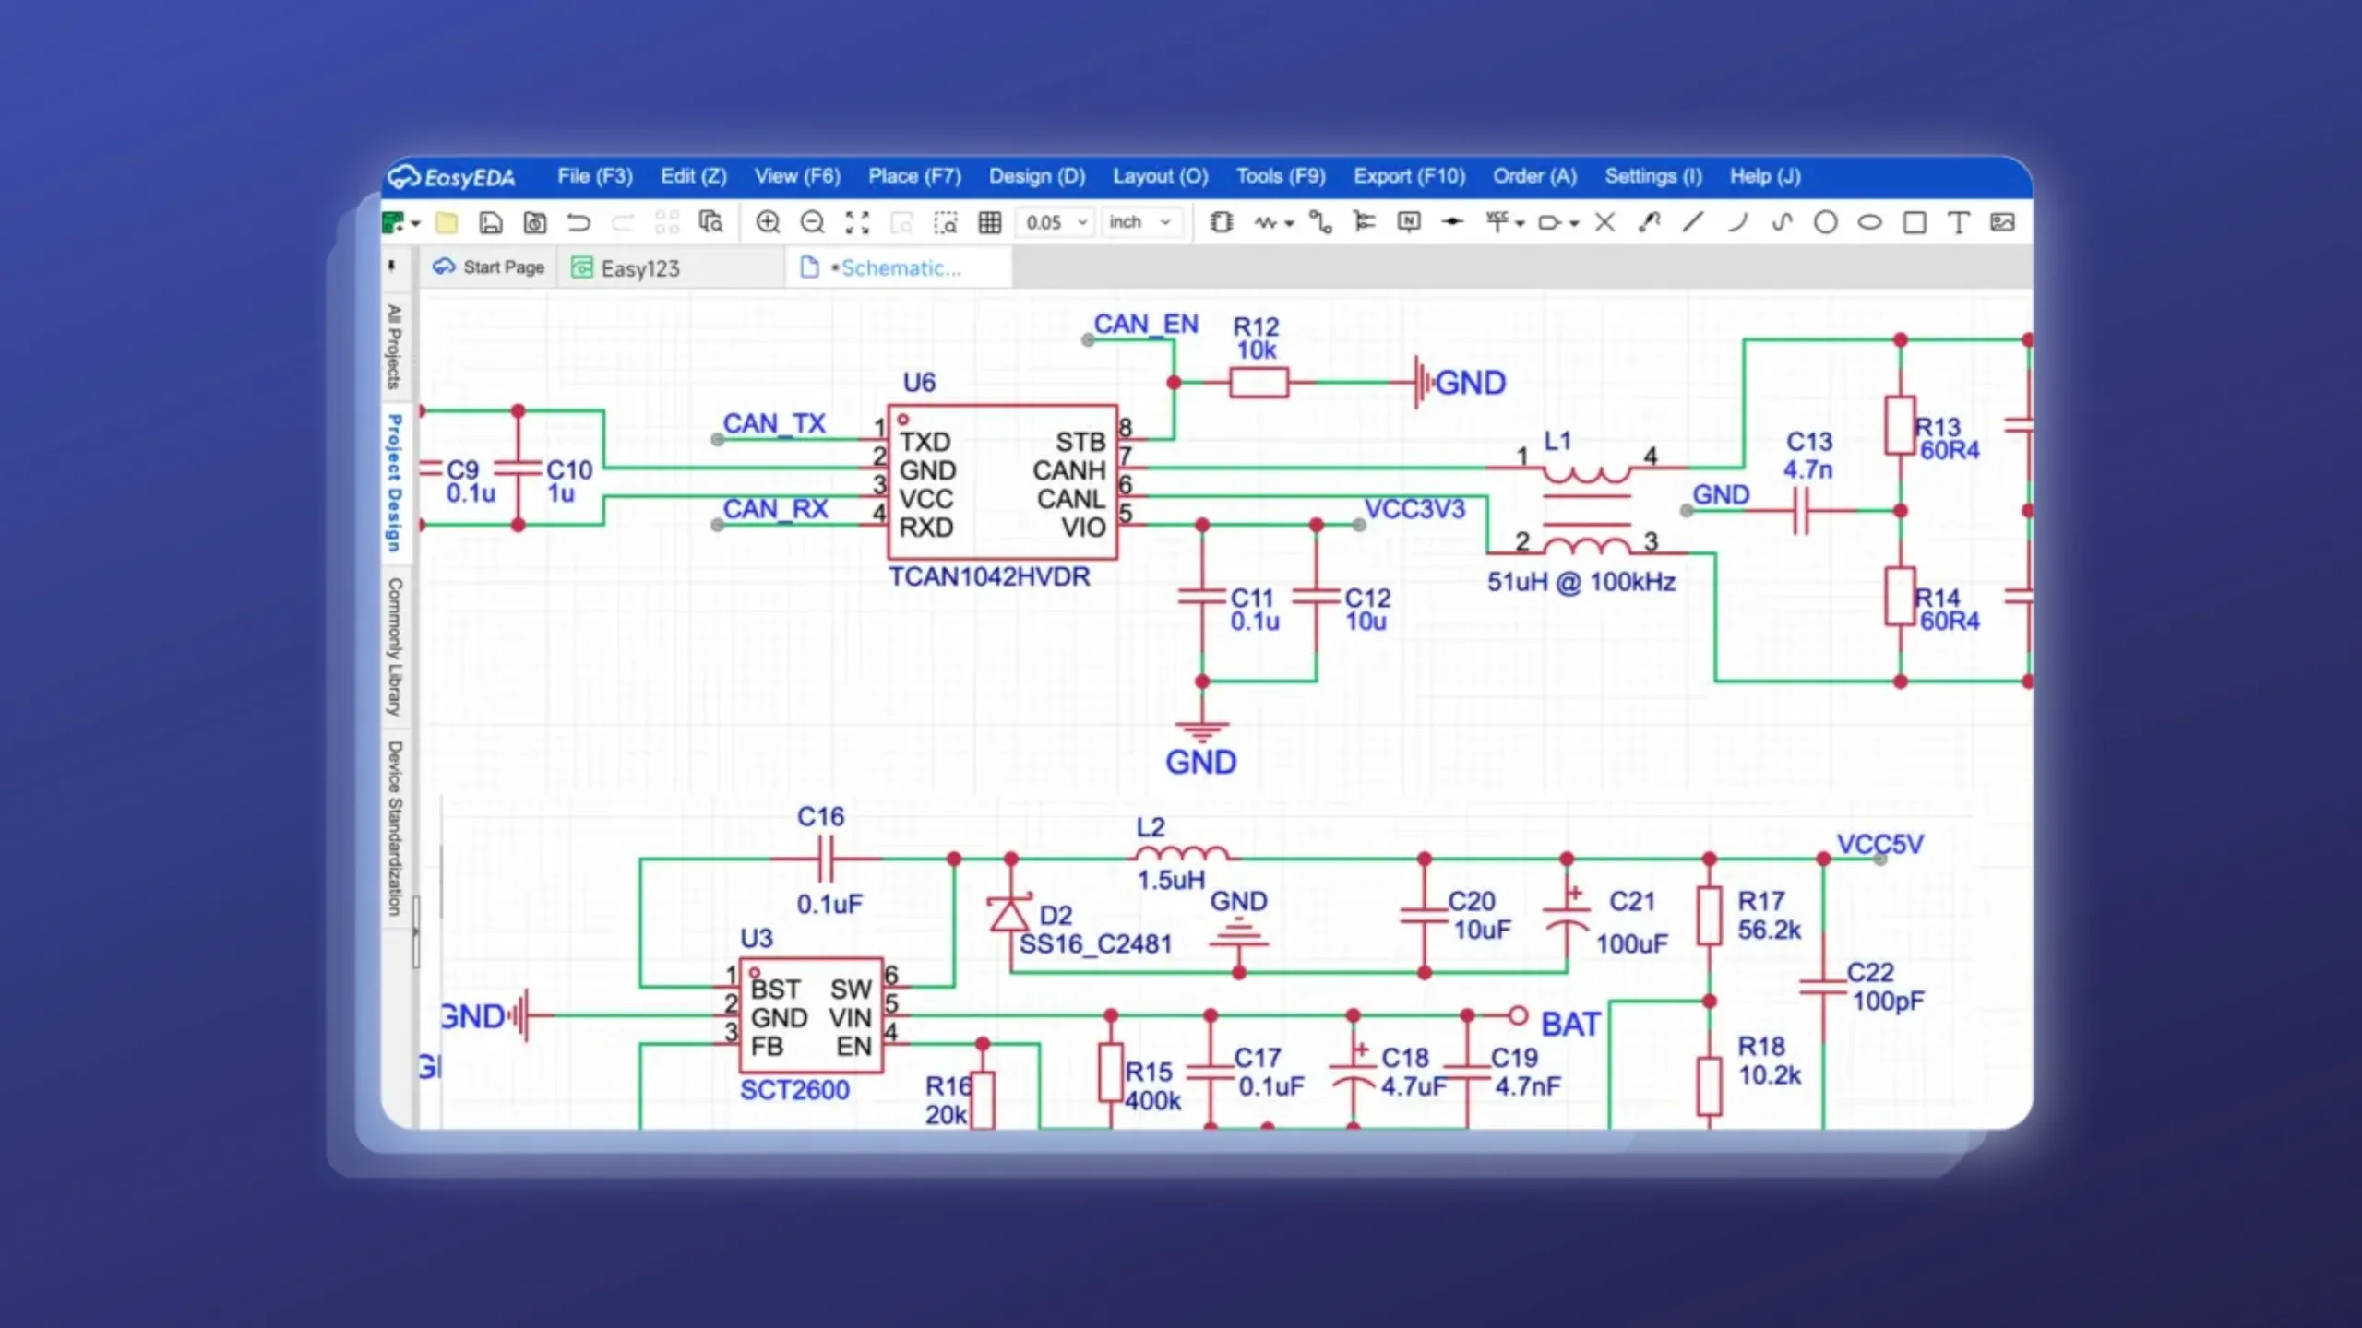Open the Order (A) menu
This screenshot has height=1328, width=2362.
[x=1534, y=176]
